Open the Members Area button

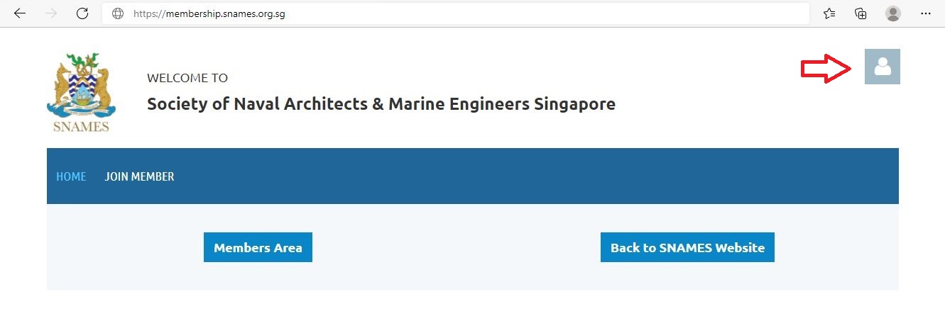click(x=258, y=247)
